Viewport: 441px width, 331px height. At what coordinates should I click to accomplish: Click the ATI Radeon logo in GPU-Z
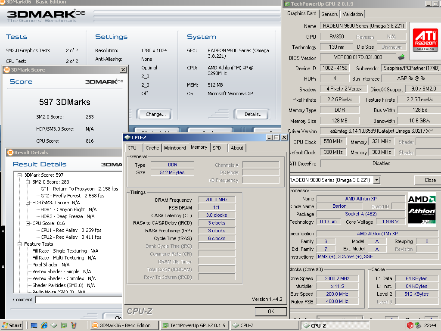pyautogui.click(x=425, y=41)
